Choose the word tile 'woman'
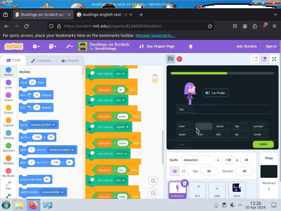This screenshot has width=281, height=211. tap(260, 126)
